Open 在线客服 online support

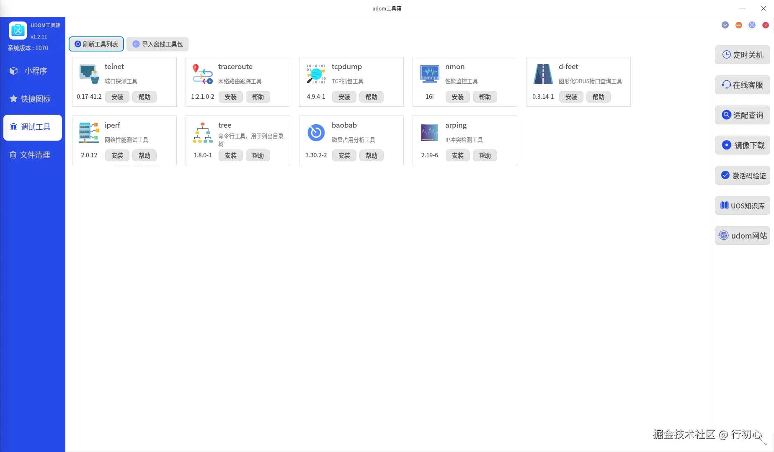(742, 85)
